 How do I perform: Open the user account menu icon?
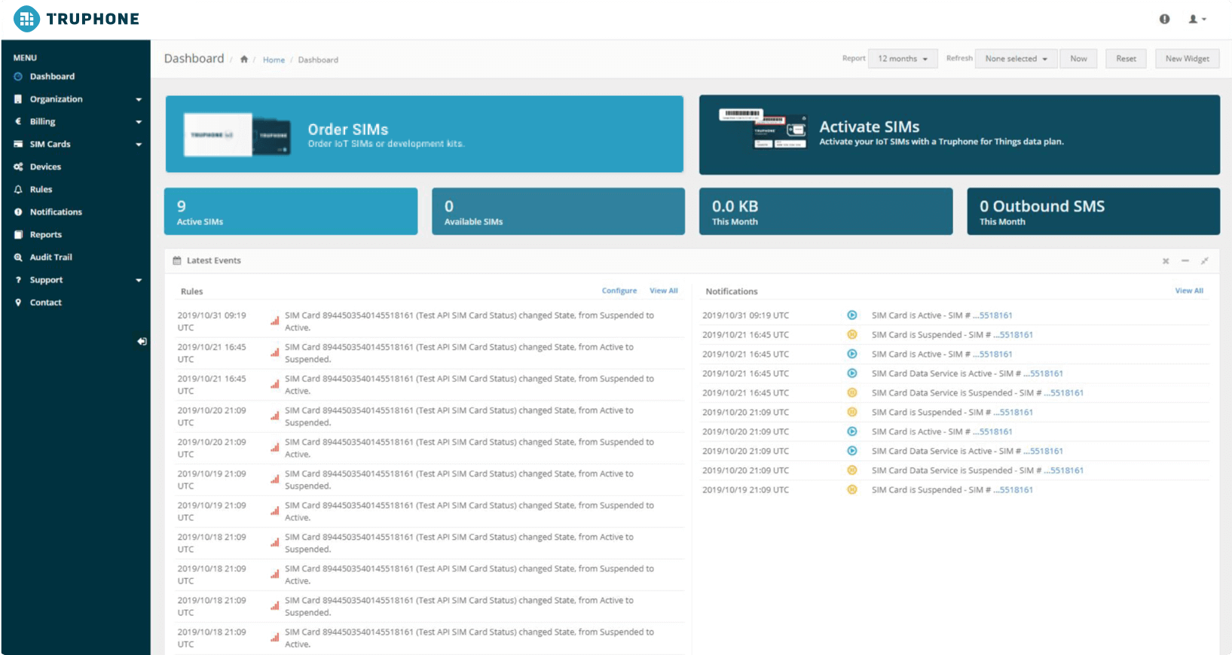[x=1197, y=19]
